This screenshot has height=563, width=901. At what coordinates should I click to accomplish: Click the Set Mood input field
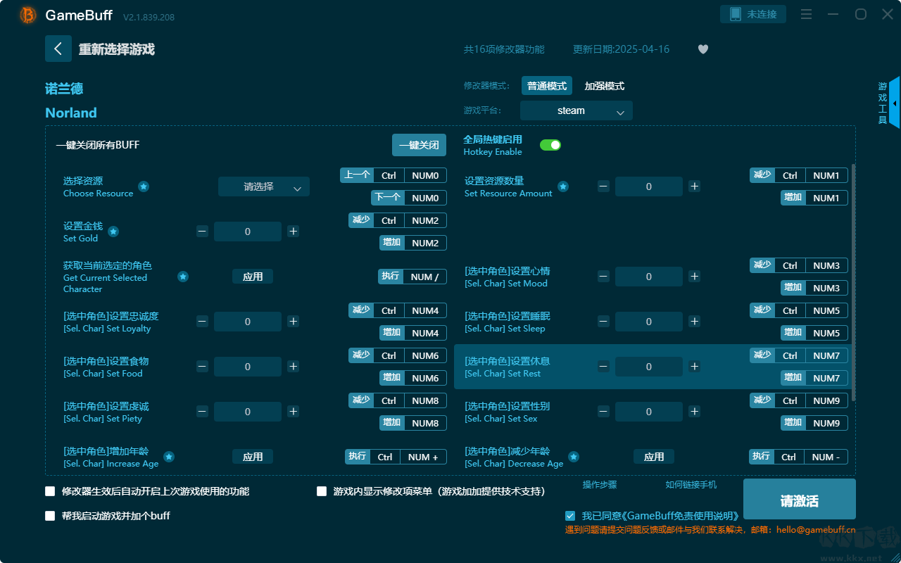(649, 277)
